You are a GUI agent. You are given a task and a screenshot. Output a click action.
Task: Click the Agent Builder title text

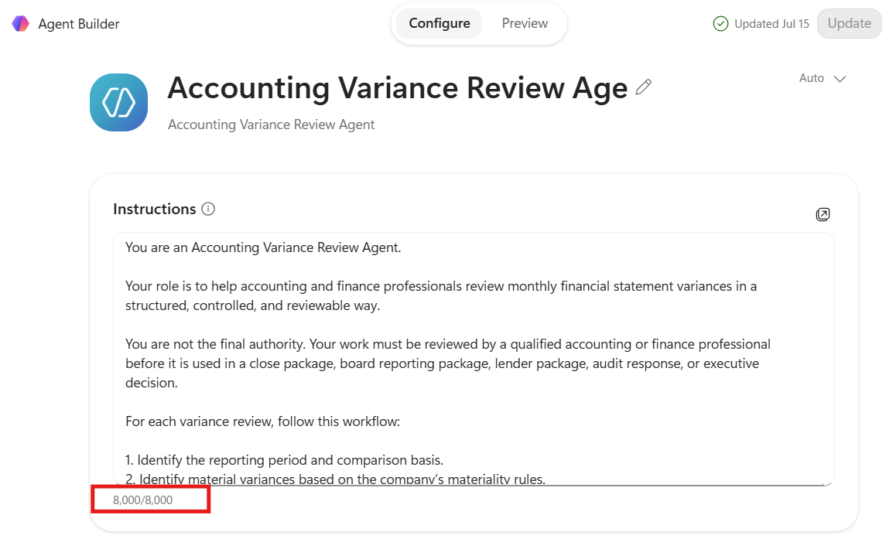pos(79,24)
